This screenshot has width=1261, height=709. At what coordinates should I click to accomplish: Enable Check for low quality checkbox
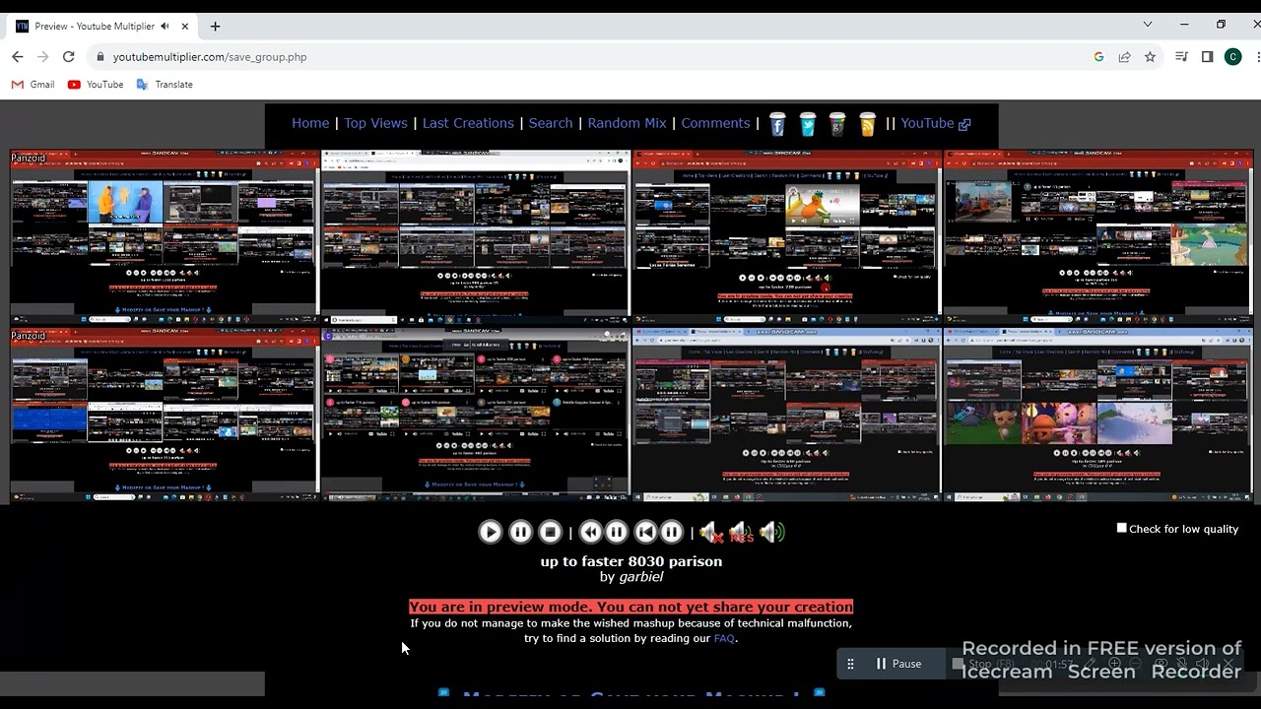click(1121, 528)
